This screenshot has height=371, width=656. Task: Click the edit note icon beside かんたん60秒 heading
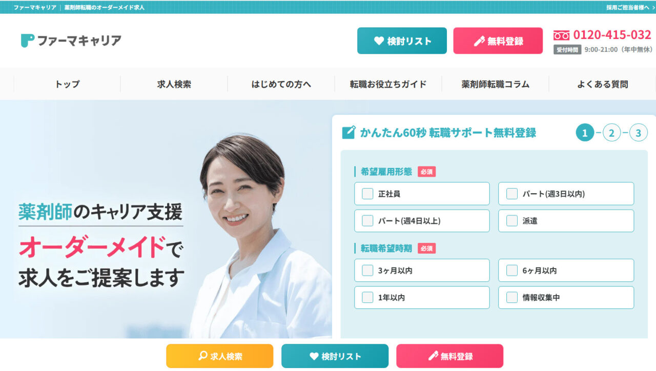click(x=348, y=133)
